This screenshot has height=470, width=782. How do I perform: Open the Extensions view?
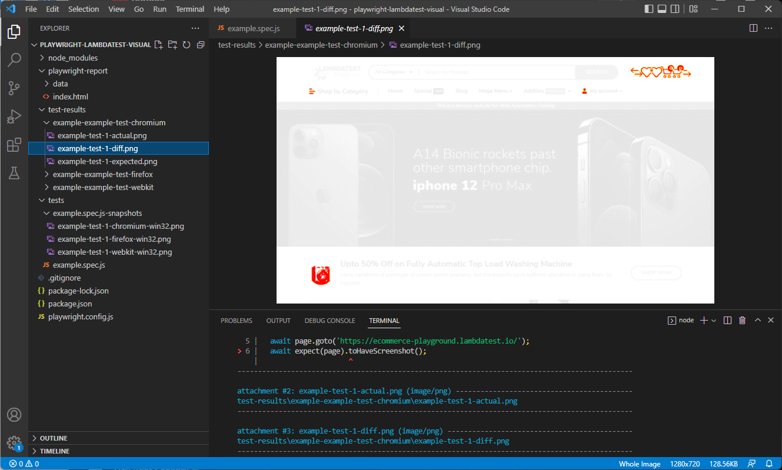coord(14,145)
